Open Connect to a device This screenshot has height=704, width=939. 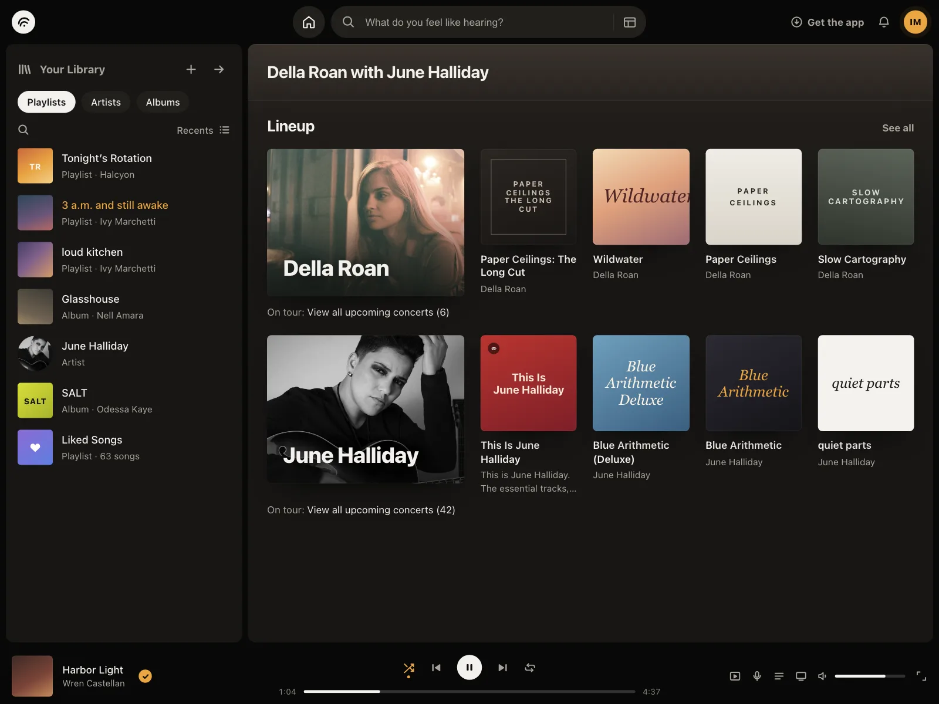[x=800, y=676]
